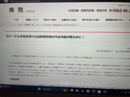Open the TOP navigation tab

[16, 20]
